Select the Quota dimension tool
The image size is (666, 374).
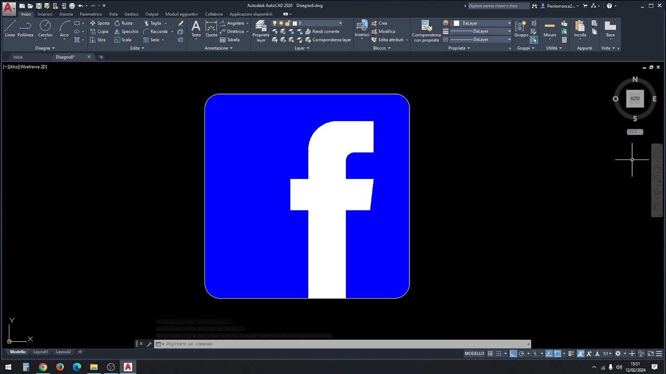click(x=211, y=29)
